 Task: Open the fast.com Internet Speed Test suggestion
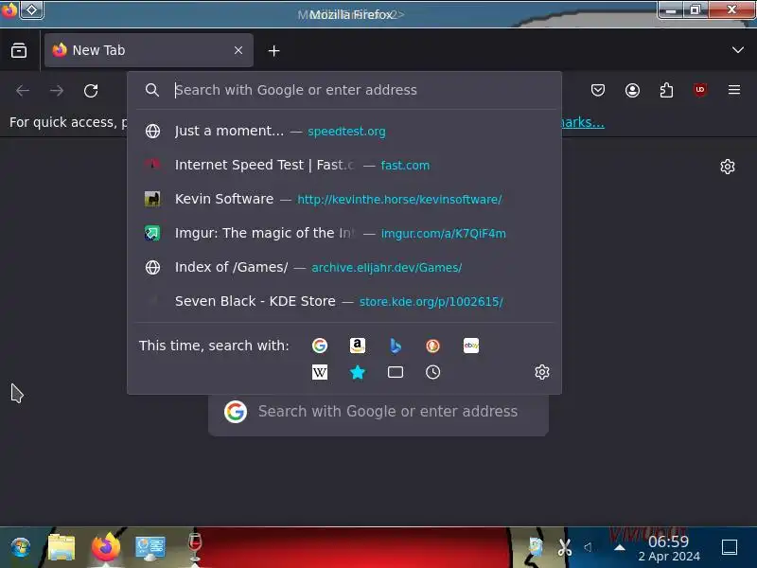344,165
